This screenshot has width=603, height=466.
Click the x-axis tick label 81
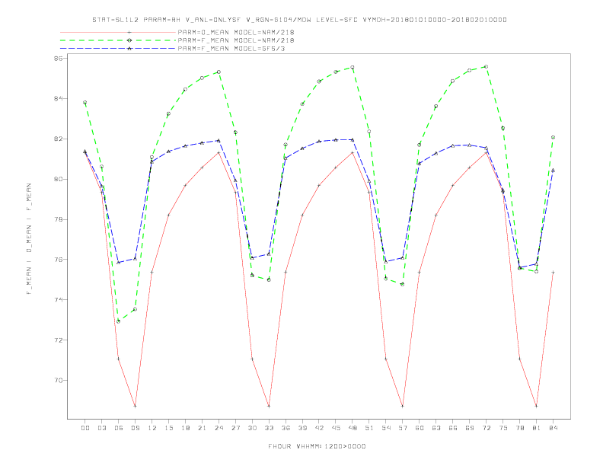[537, 428]
